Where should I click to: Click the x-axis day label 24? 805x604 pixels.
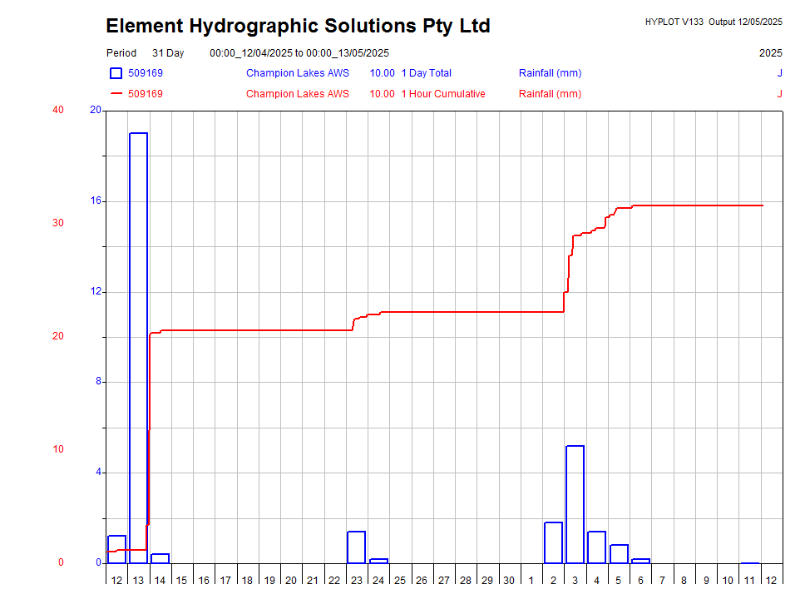point(378,580)
